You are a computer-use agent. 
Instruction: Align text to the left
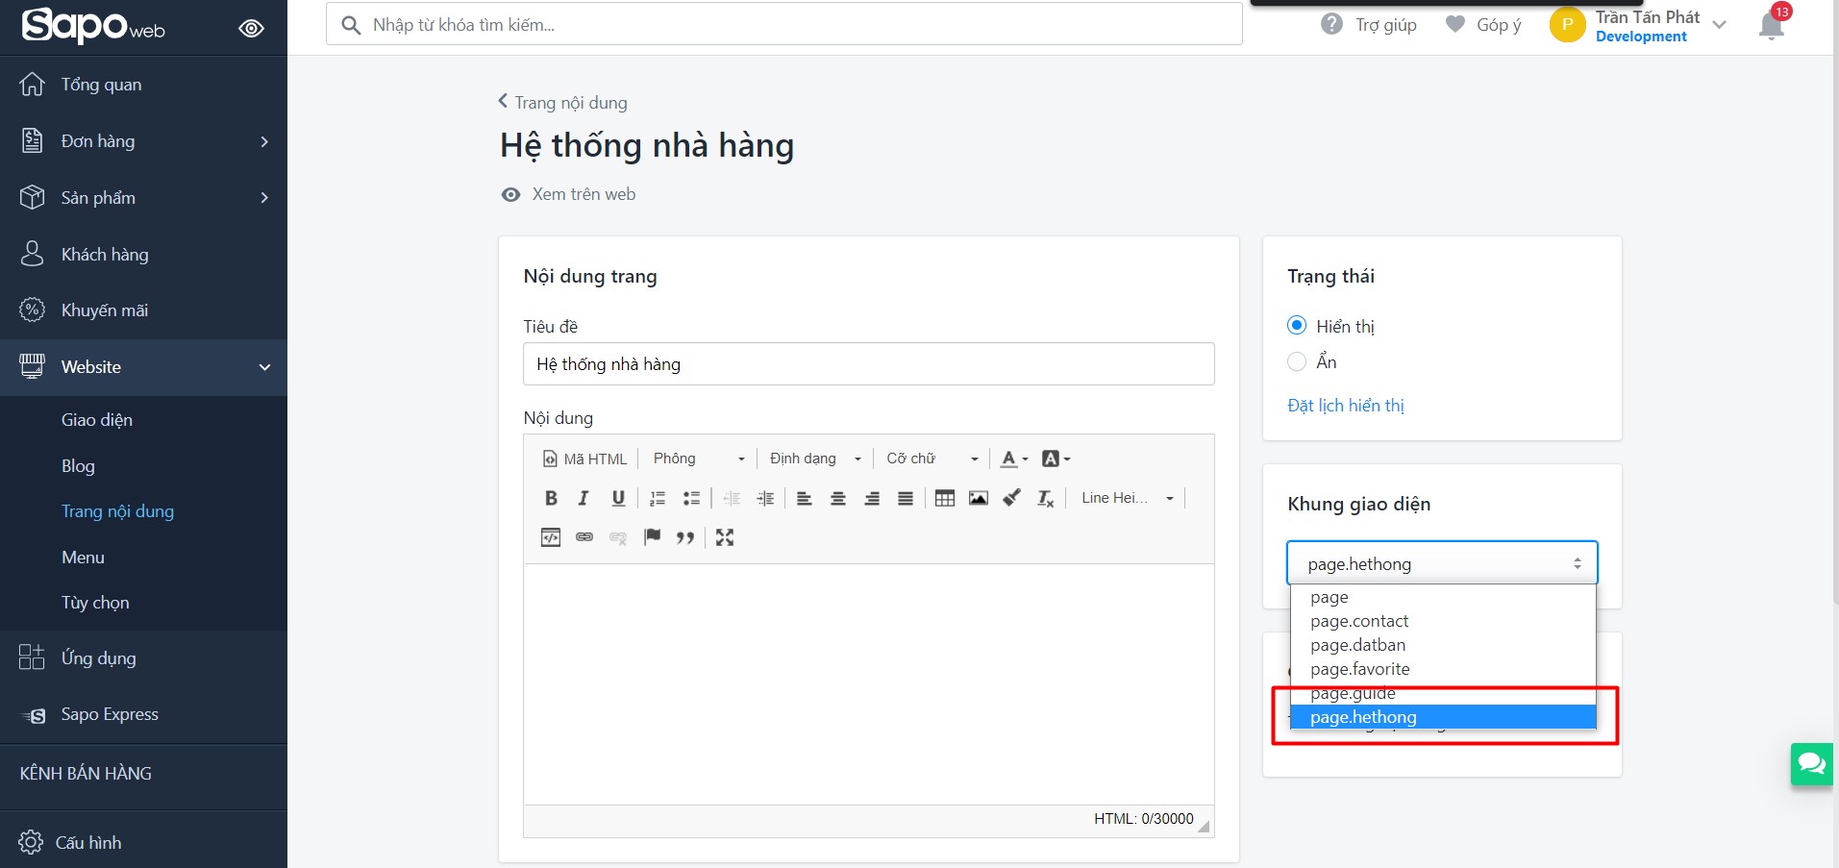[805, 498]
